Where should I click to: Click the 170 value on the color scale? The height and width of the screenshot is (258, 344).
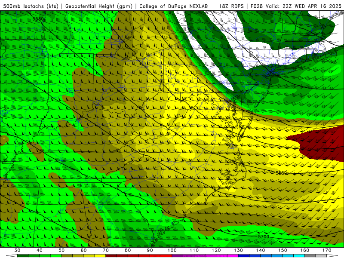pyautogui.click(x=327, y=250)
